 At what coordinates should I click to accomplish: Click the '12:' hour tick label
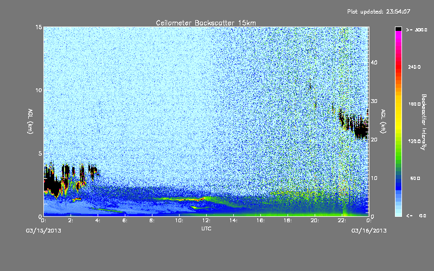point(206,221)
